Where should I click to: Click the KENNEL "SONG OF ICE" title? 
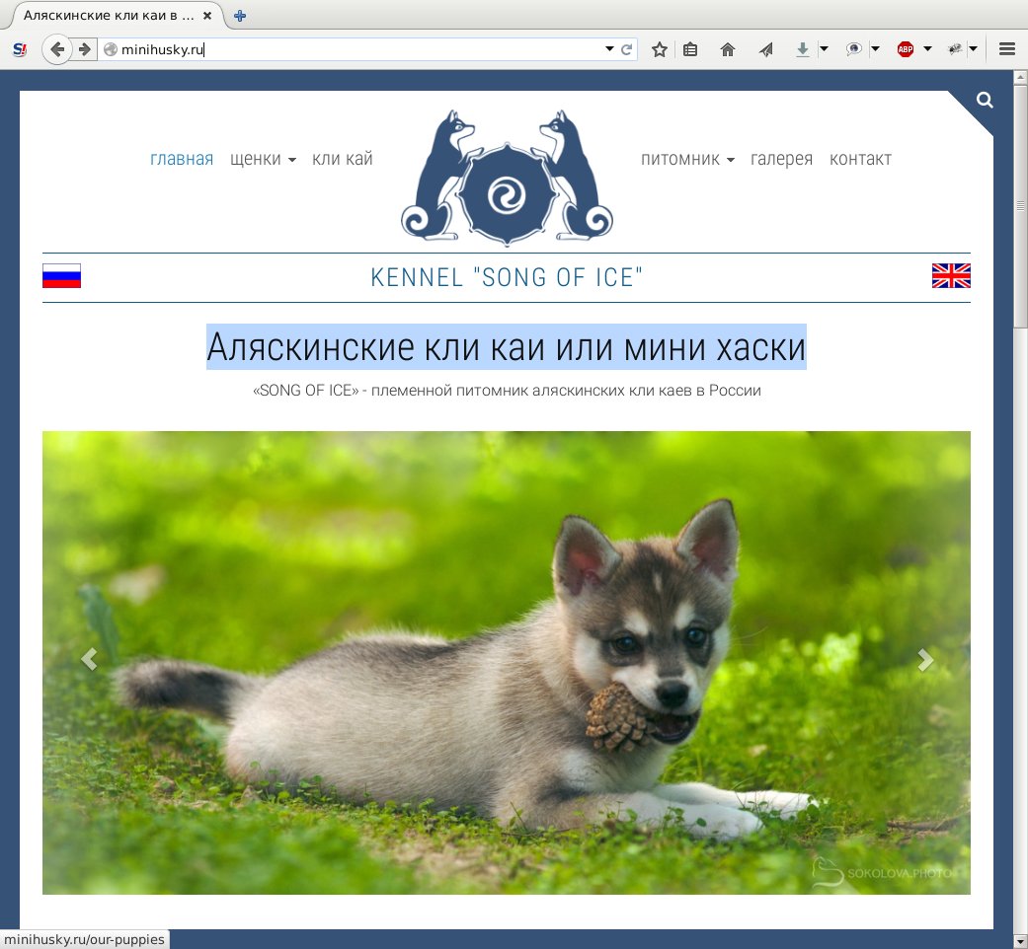(x=507, y=277)
